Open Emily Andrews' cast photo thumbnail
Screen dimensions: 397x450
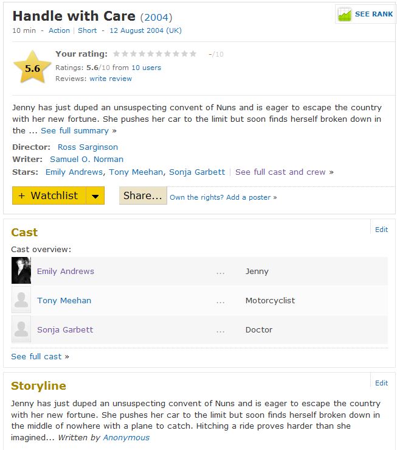point(21,271)
